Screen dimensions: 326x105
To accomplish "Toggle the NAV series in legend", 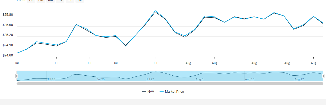I will click(x=148, y=92).
